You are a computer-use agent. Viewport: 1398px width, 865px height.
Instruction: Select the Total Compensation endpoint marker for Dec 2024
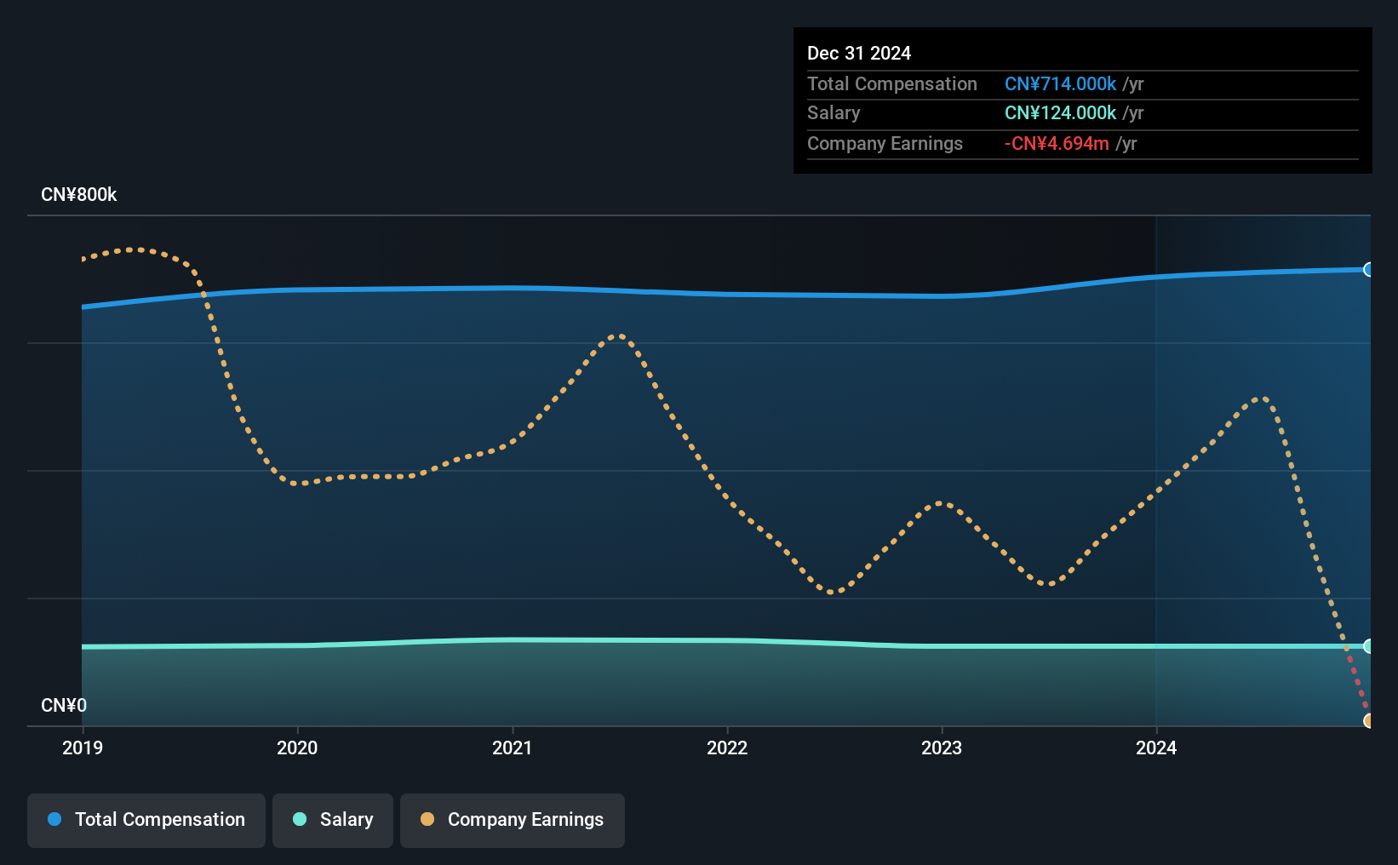click(x=1369, y=270)
